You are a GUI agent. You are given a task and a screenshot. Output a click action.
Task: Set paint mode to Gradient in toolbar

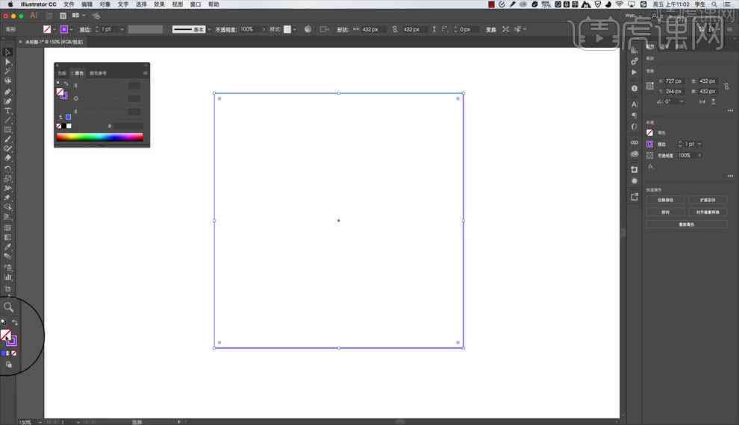click(8, 353)
